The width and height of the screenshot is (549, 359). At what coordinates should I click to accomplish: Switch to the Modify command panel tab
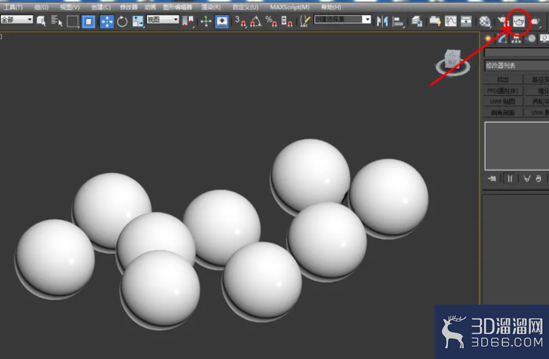pyautogui.click(x=502, y=38)
